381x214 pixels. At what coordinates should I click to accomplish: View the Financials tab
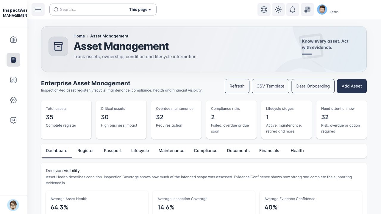[269, 151]
